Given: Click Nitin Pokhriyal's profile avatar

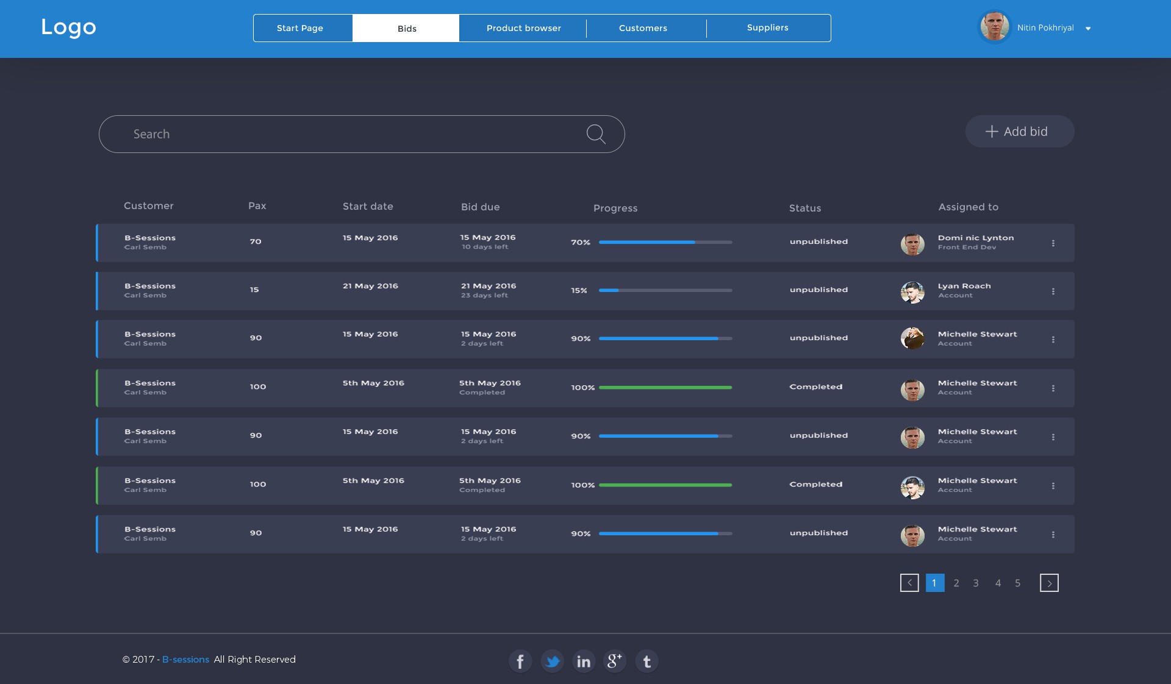Looking at the screenshot, I should tap(994, 27).
